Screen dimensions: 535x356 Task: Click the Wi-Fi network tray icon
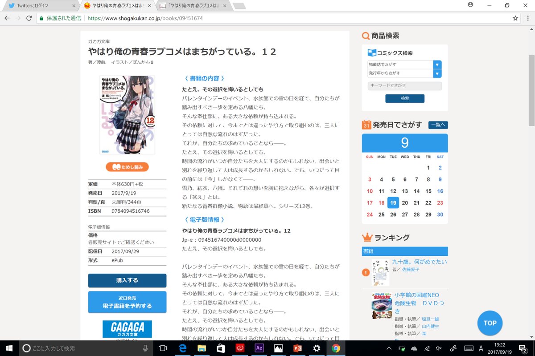pyautogui.click(x=427, y=348)
